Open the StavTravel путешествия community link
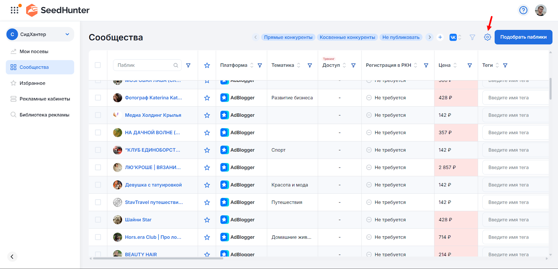Viewport: 558px width, 269px height. tap(154, 202)
